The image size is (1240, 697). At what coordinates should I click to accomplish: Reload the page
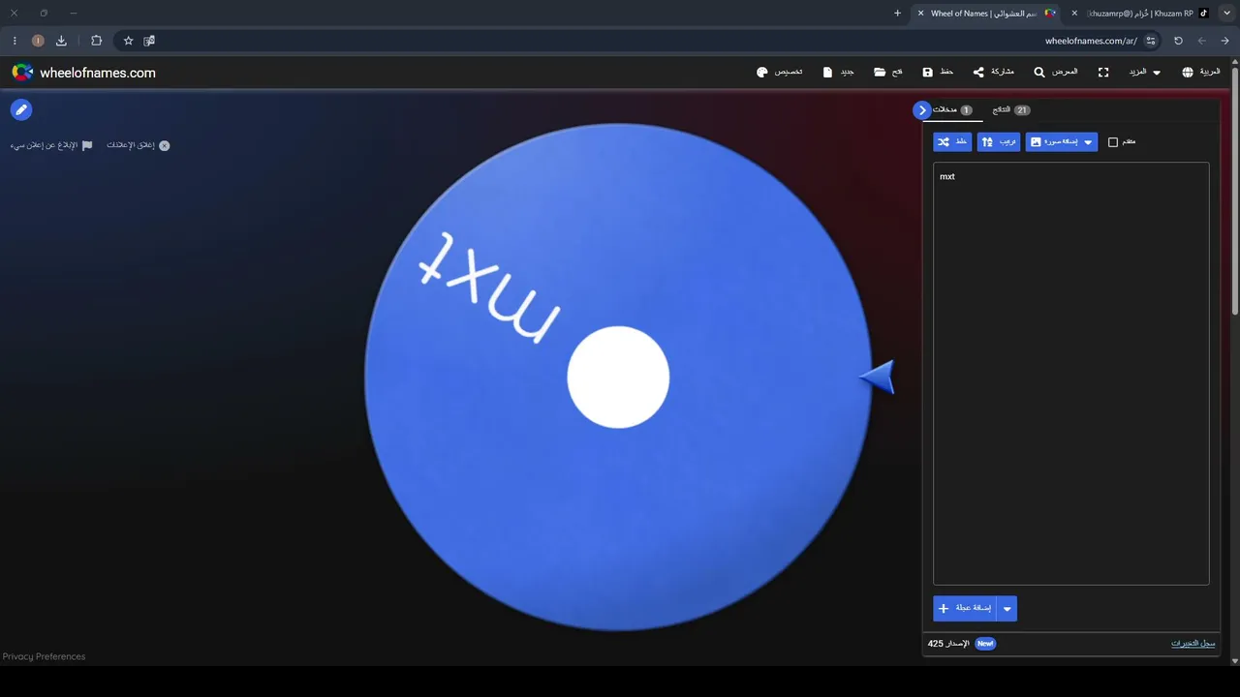[1178, 41]
